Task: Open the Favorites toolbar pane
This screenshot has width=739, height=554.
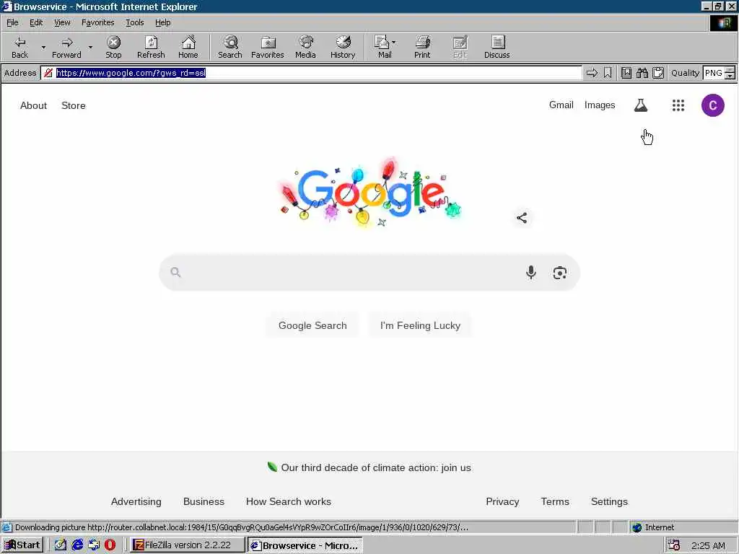Action: click(x=267, y=47)
